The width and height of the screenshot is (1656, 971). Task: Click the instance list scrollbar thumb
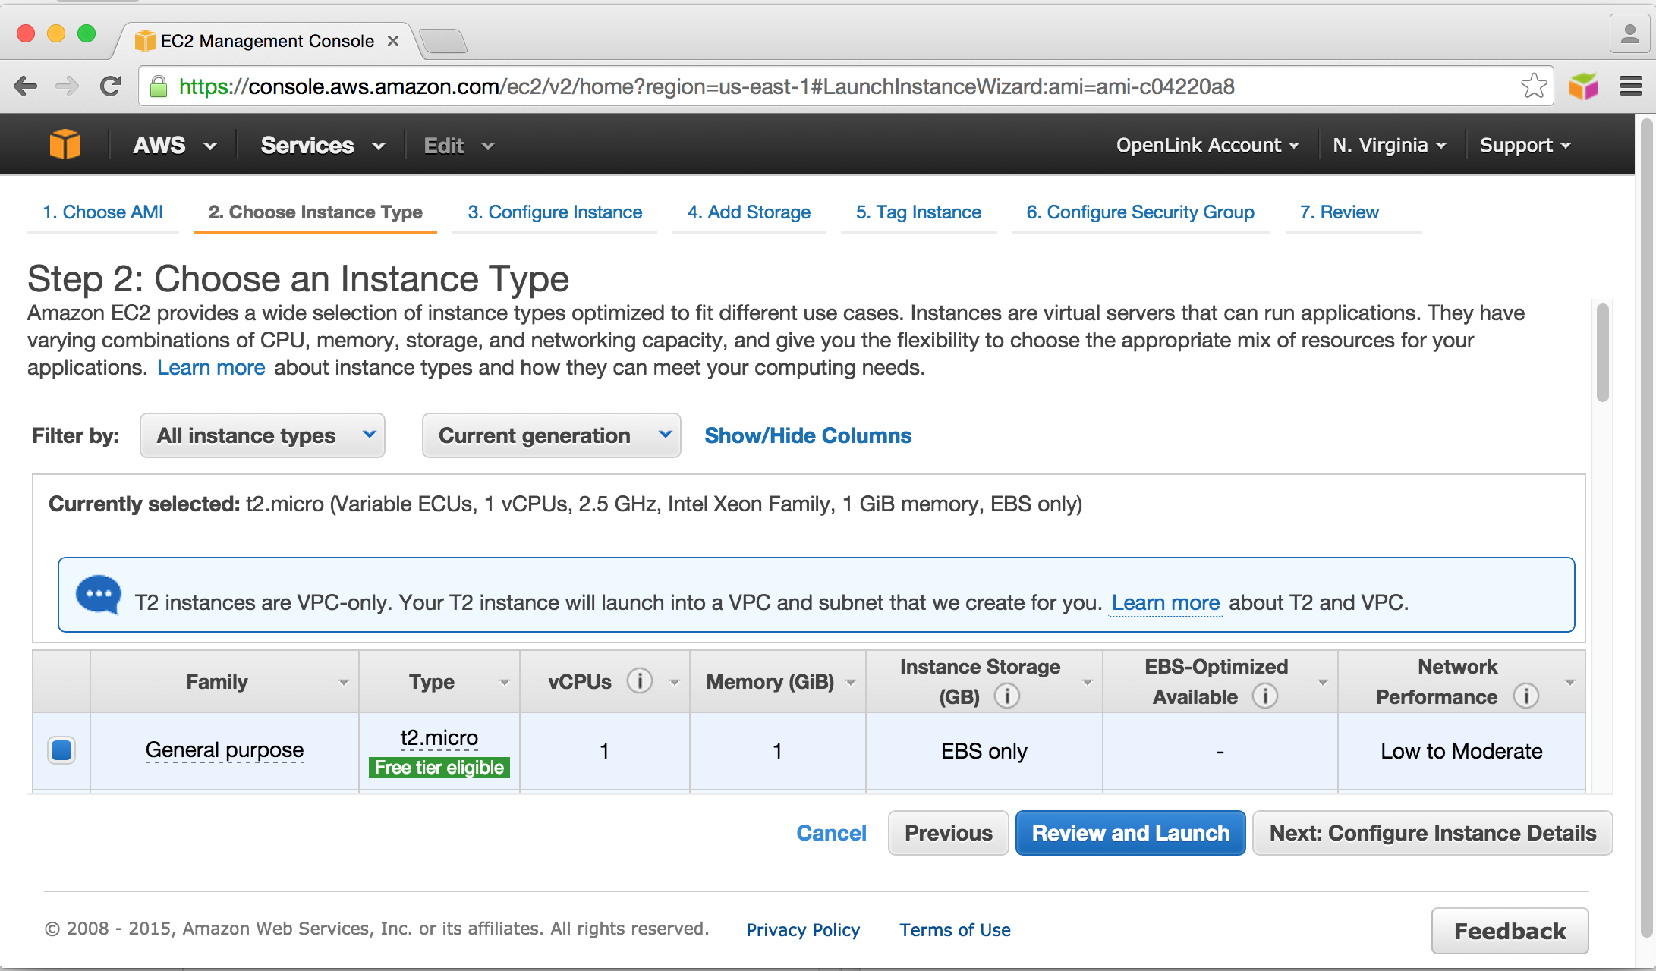point(1602,353)
